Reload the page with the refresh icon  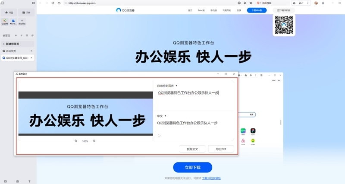(x=53, y=3)
